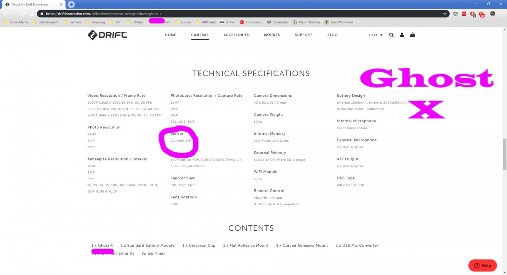This screenshot has width=507, height=275.
Task: Click the 'External Memory' label
Action: tap(270, 153)
